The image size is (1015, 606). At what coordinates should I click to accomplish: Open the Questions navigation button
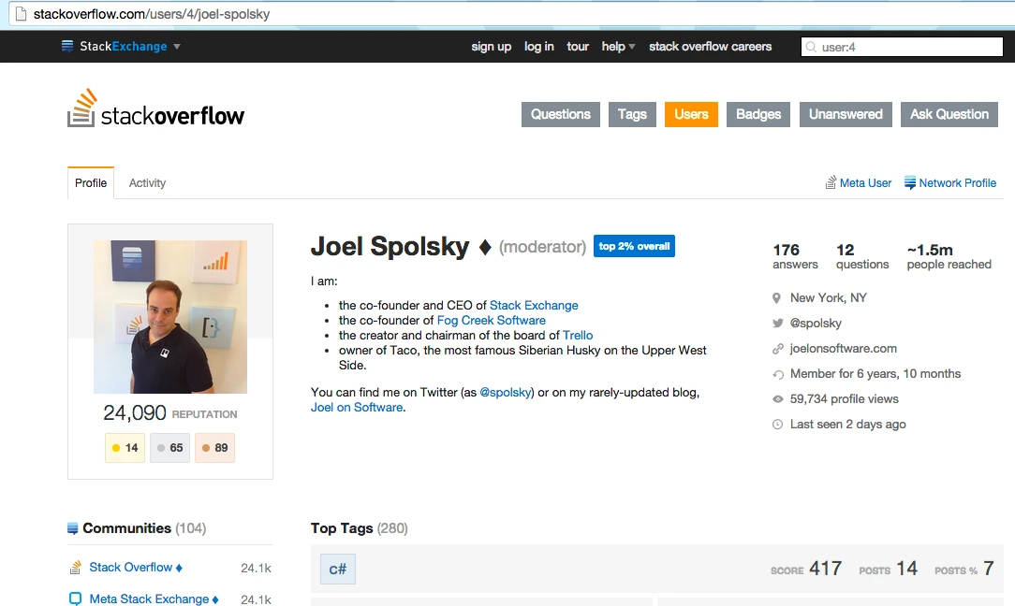pyautogui.click(x=561, y=114)
